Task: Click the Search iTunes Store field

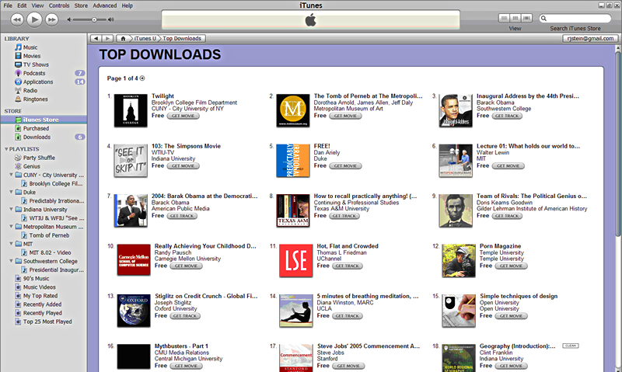Action: (x=575, y=18)
